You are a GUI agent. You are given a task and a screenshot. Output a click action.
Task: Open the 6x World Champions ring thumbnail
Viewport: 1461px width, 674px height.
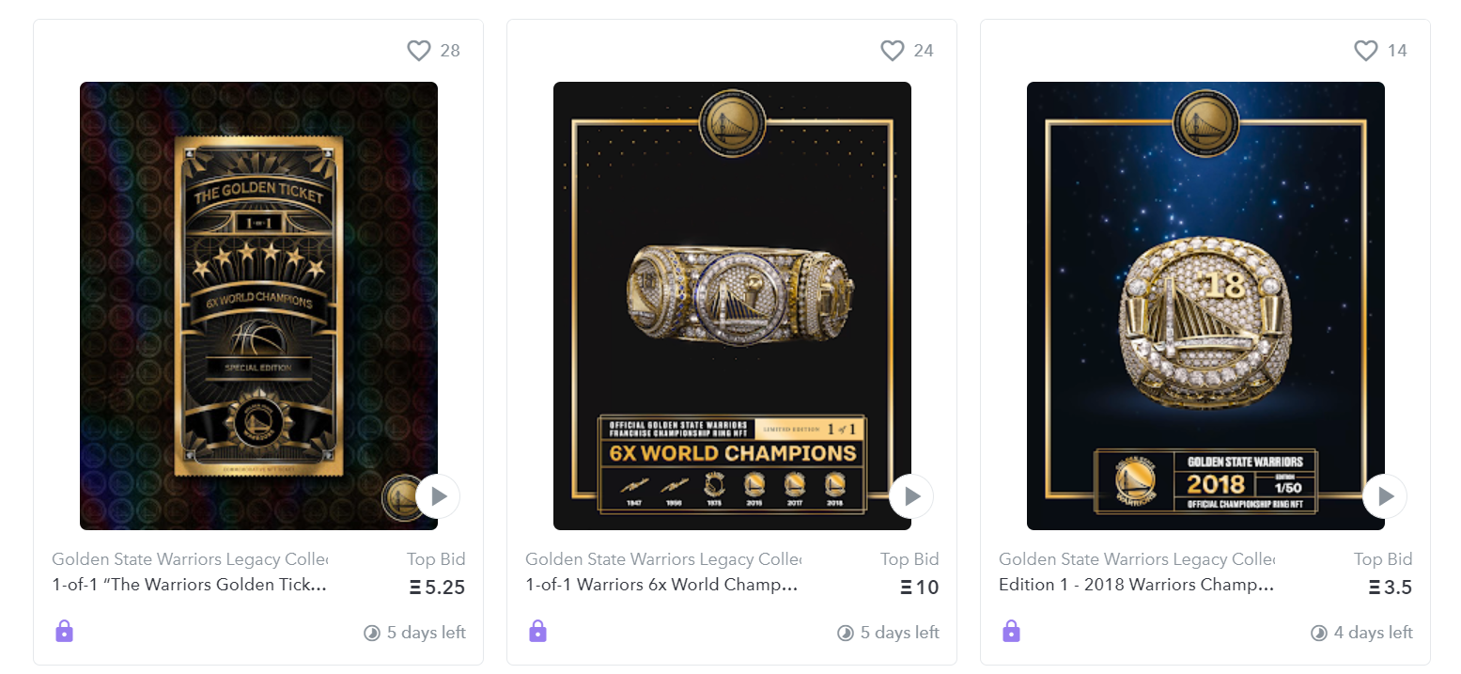pyautogui.click(x=732, y=306)
